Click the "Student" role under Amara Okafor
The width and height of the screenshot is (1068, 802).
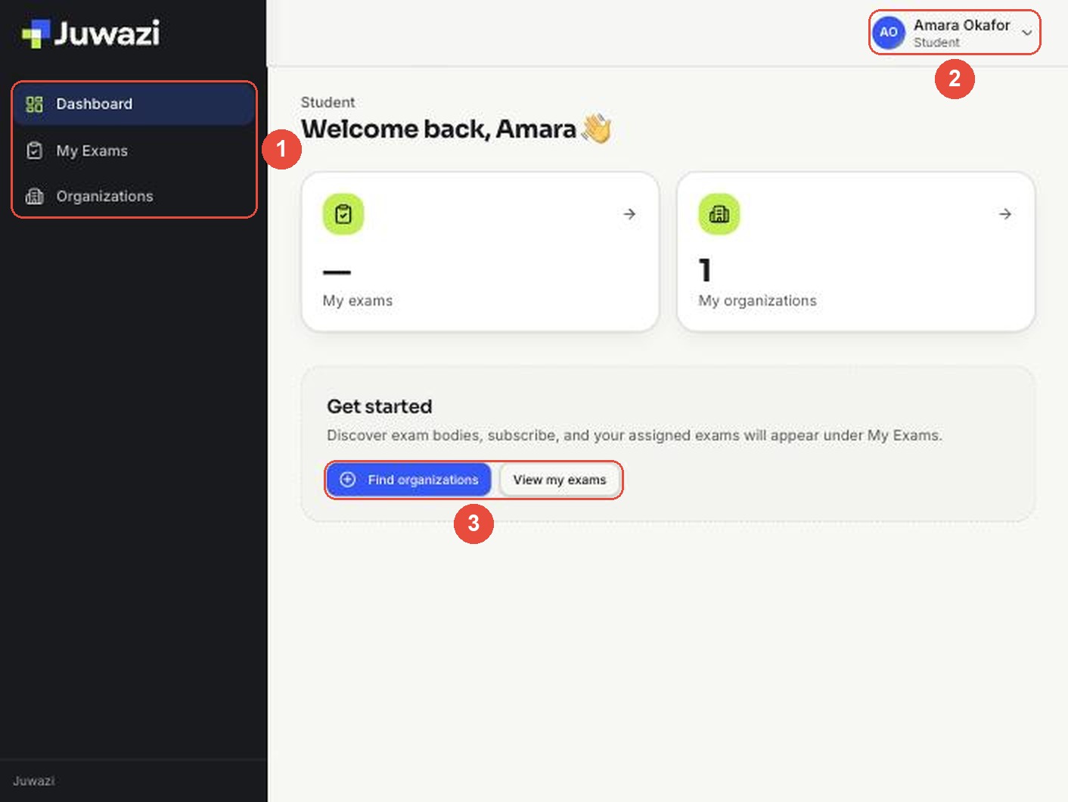point(936,42)
